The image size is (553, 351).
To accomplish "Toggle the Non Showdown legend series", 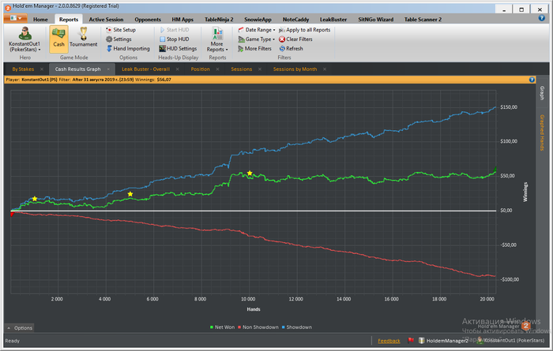I will [x=258, y=327].
